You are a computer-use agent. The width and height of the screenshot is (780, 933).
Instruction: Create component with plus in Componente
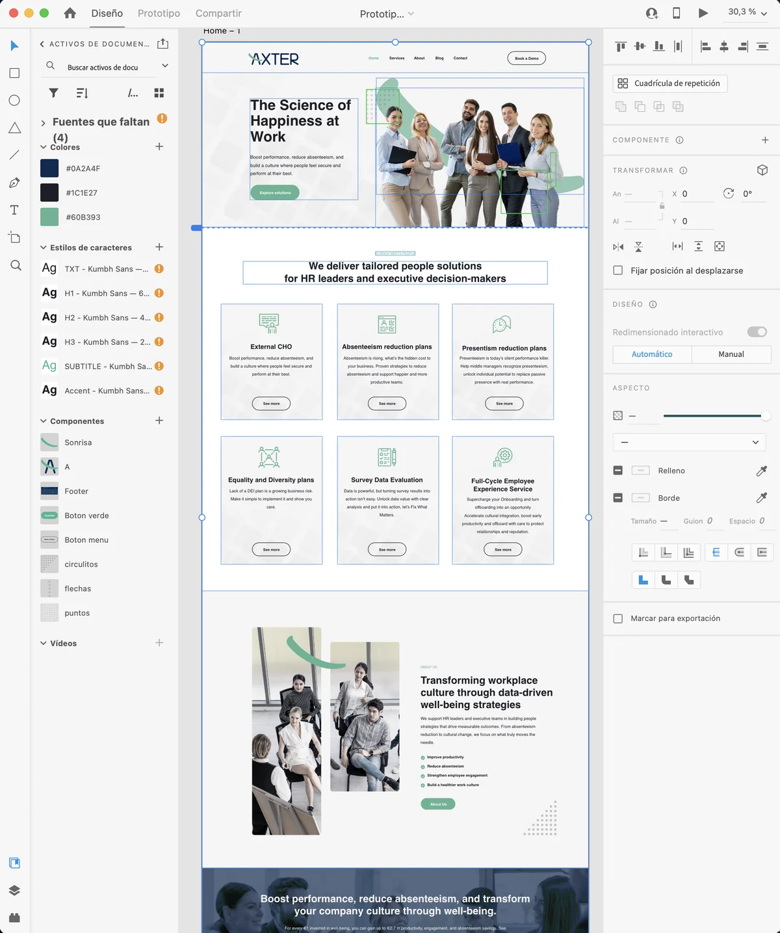click(765, 140)
